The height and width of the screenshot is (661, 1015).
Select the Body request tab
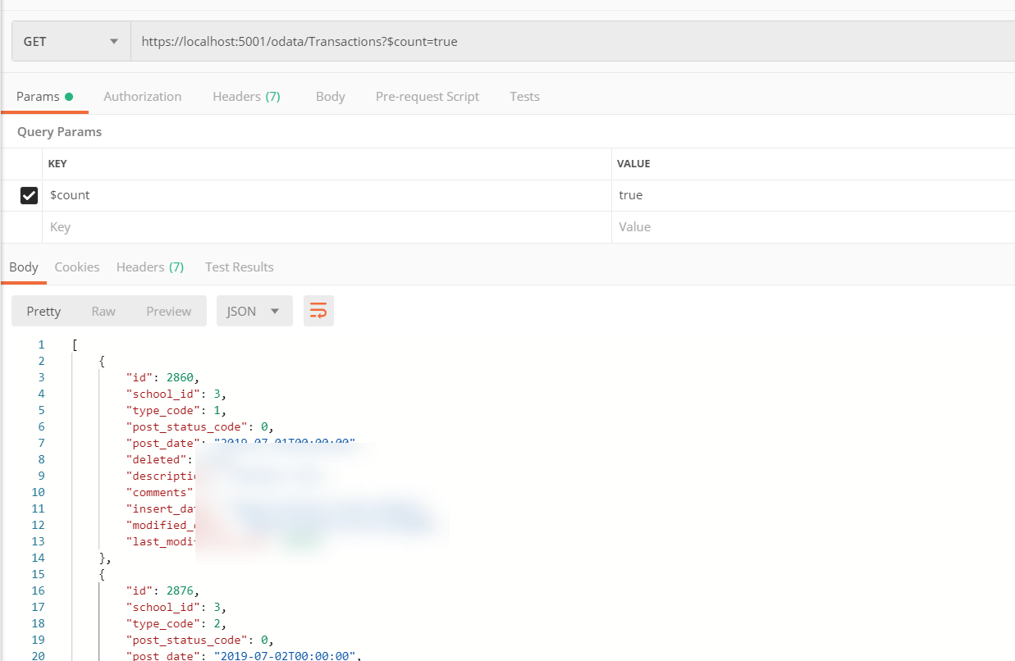pyautogui.click(x=330, y=96)
